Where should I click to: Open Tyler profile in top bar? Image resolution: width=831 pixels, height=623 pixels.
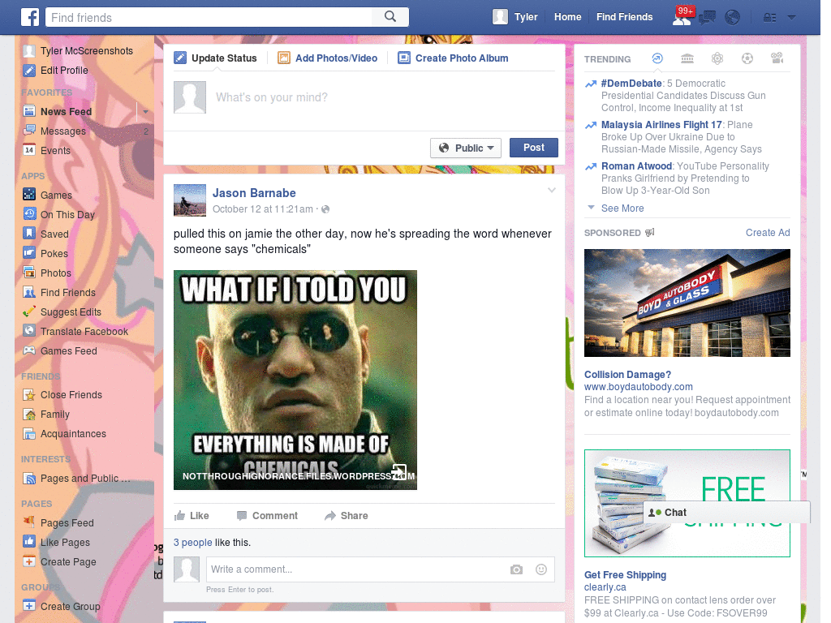515,17
